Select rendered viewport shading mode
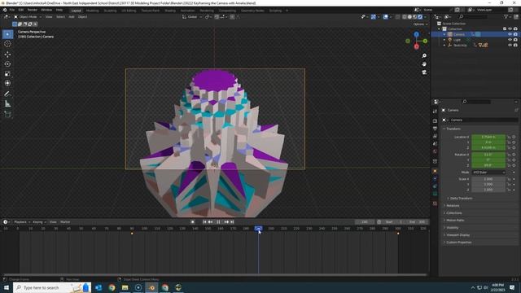Image resolution: width=521 pixels, height=293 pixels. [x=420, y=17]
